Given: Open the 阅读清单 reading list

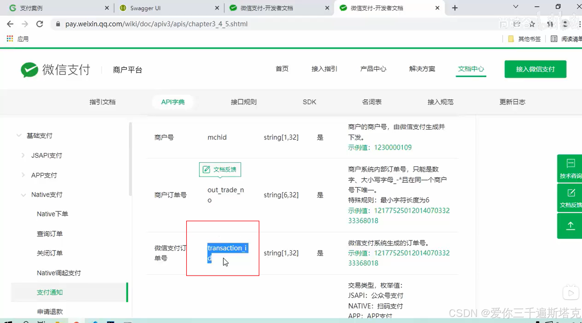Looking at the screenshot, I should (566, 39).
